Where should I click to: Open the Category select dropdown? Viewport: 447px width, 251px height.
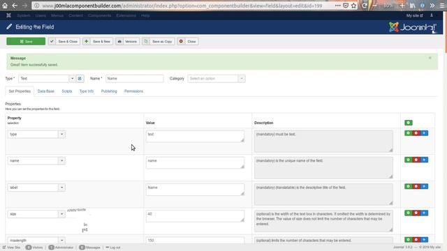pyautogui.click(x=217, y=79)
